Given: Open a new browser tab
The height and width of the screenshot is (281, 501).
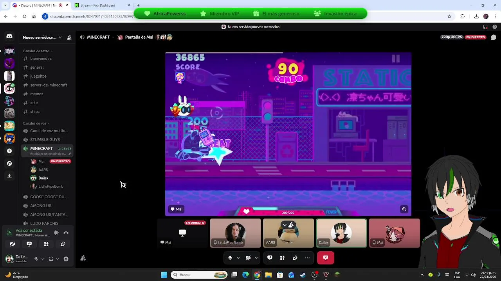Looking at the screenshot, I should pyautogui.click(x=138, y=5).
